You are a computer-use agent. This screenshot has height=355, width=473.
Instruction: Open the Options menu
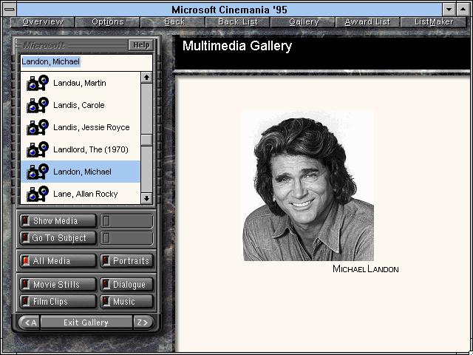tap(108, 22)
